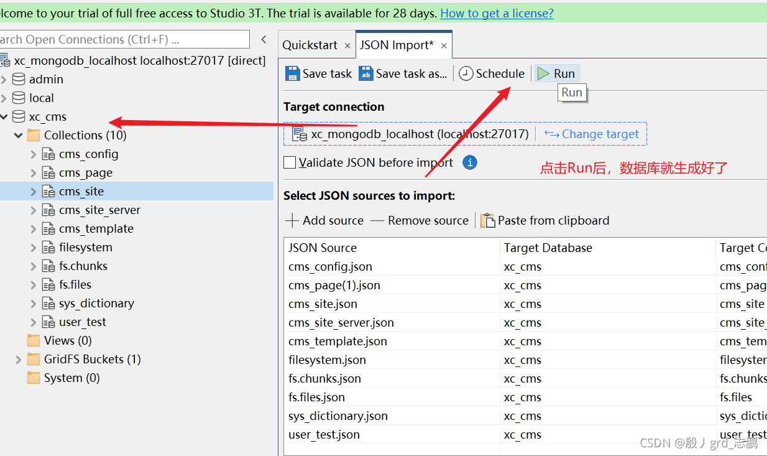The image size is (767, 456).
Task: Click the xc_cms database icon
Action: 19,116
